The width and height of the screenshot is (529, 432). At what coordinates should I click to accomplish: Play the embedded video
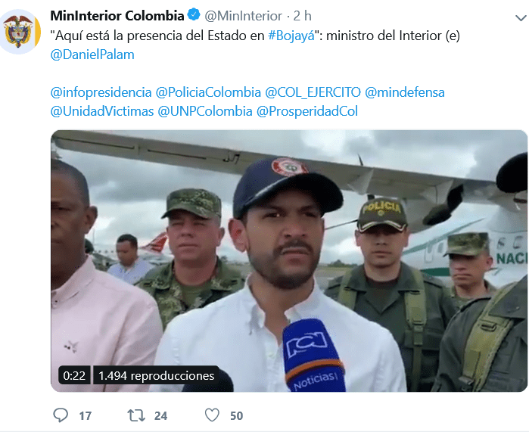tap(289, 261)
